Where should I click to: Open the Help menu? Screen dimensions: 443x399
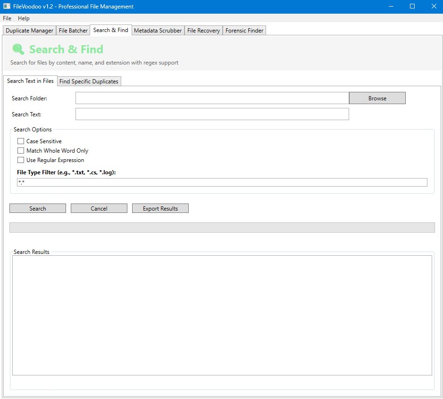tap(24, 18)
